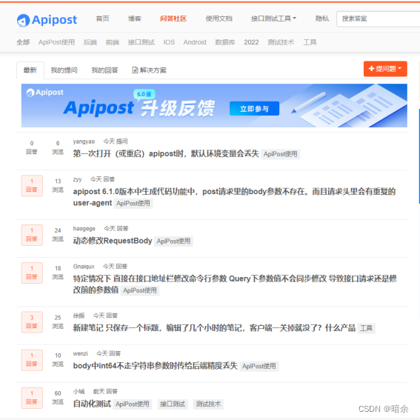Viewport: 420px width, 420px height.
Task: Switch to the 最新 tab
Action: click(30, 70)
